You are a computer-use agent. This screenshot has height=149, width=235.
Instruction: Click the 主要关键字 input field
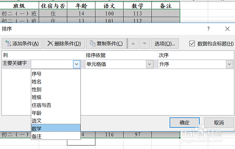tap(52, 64)
